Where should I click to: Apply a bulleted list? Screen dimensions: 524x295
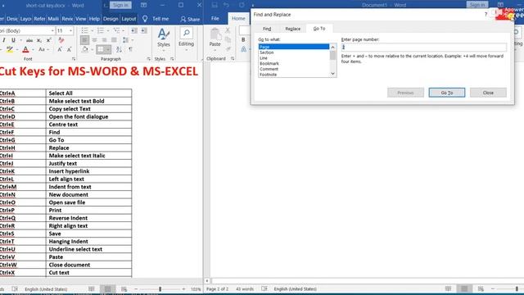(84, 31)
